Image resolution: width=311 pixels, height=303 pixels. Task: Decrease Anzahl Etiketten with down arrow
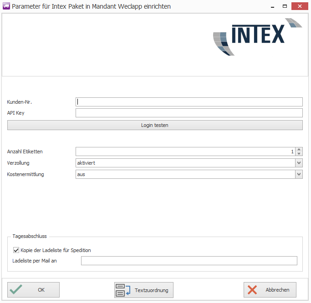pos(299,154)
